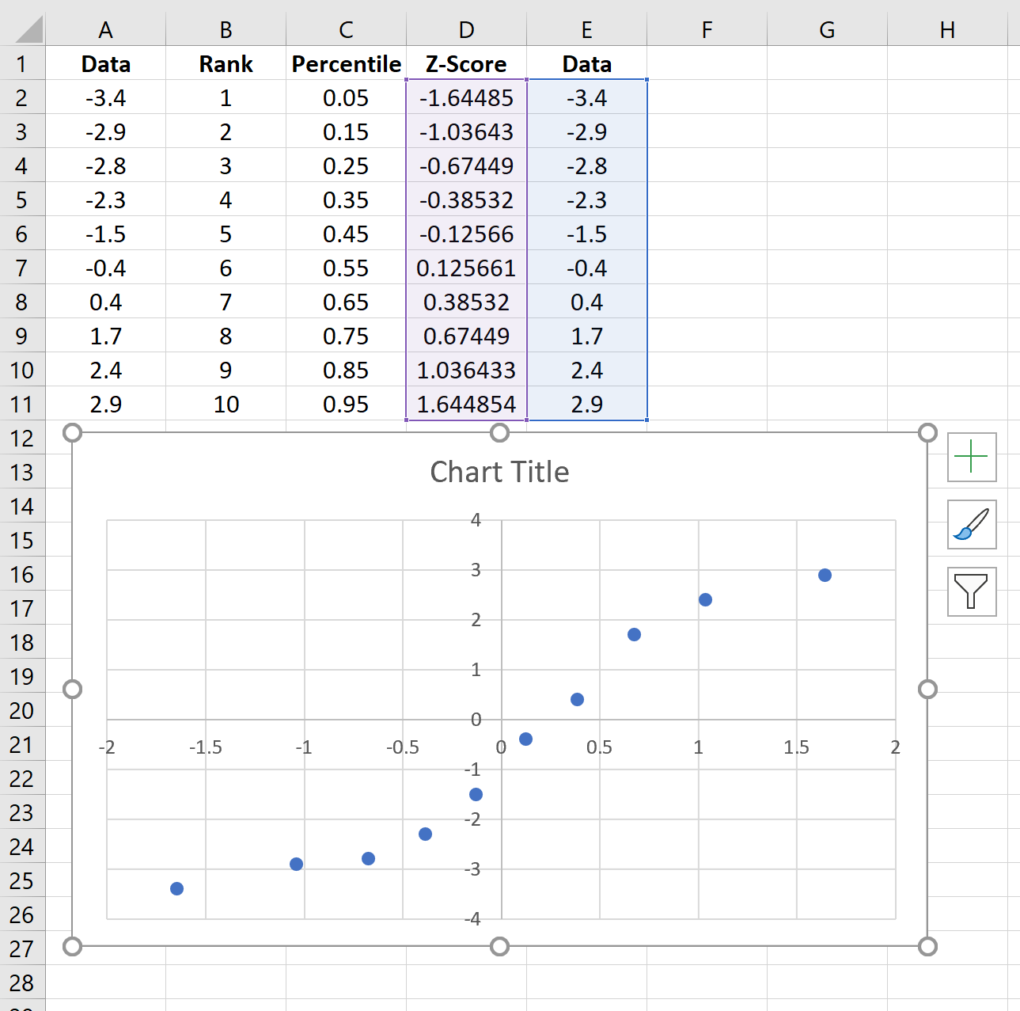This screenshot has width=1020, height=1011.
Task: Click the Chart Title text
Action: pos(499,471)
